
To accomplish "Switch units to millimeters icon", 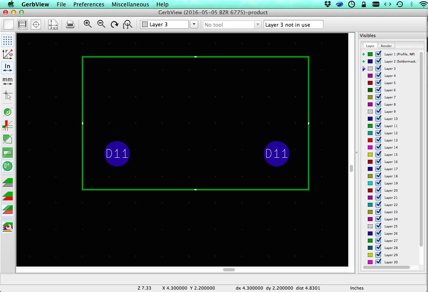I will (8, 81).
